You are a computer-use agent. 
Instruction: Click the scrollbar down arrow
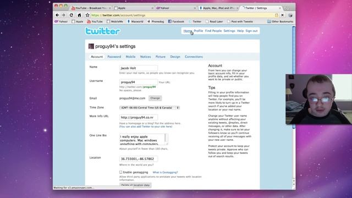(x=294, y=184)
